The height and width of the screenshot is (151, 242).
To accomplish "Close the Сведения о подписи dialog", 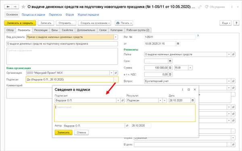I will click(x=195, y=90).
